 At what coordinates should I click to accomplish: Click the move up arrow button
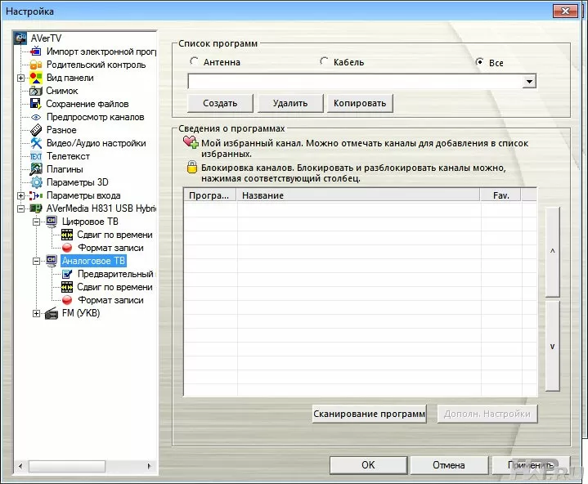[x=552, y=252]
